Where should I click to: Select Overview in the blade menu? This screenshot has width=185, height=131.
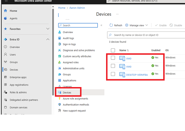click(68, 32)
